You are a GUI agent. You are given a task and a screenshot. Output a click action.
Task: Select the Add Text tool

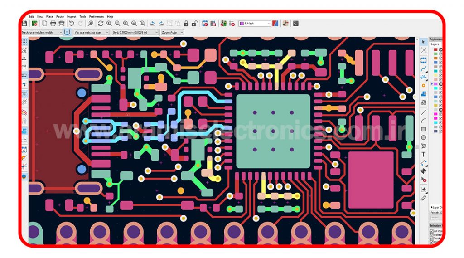coord(424,154)
